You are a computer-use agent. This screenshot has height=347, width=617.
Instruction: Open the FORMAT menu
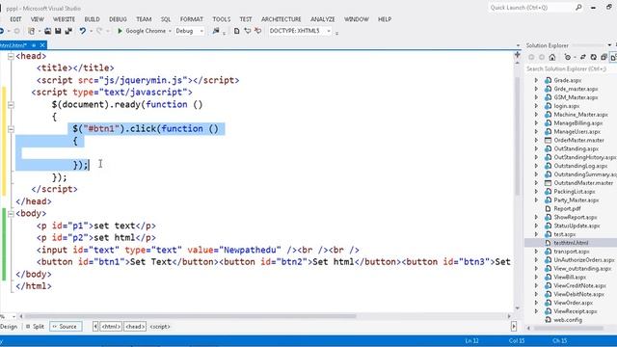pyautogui.click(x=192, y=19)
